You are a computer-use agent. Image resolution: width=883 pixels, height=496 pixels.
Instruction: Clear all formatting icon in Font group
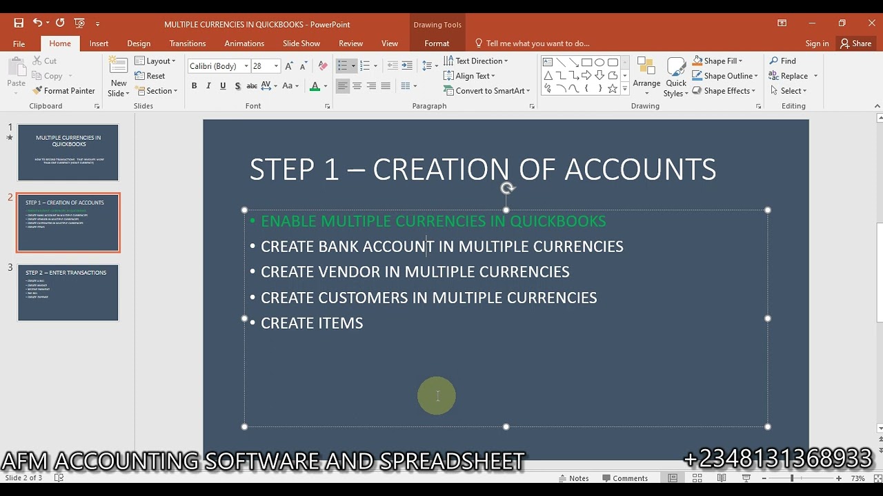(323, 66)
